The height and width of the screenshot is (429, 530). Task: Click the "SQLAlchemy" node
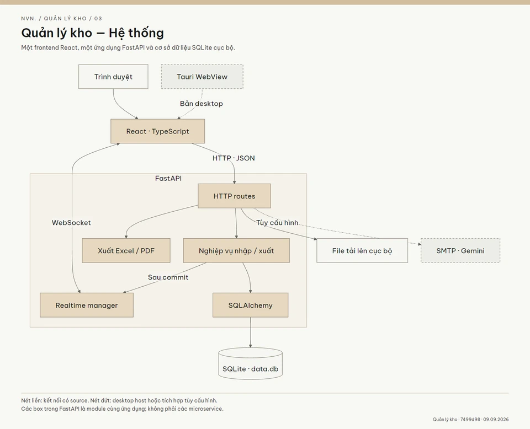coord(251,305)
